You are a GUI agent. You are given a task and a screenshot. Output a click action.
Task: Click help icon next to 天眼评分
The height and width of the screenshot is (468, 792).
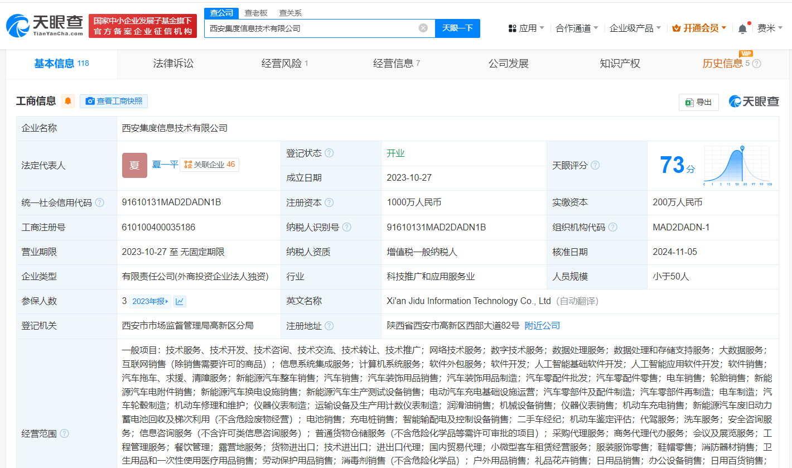[x=595, y=166]
